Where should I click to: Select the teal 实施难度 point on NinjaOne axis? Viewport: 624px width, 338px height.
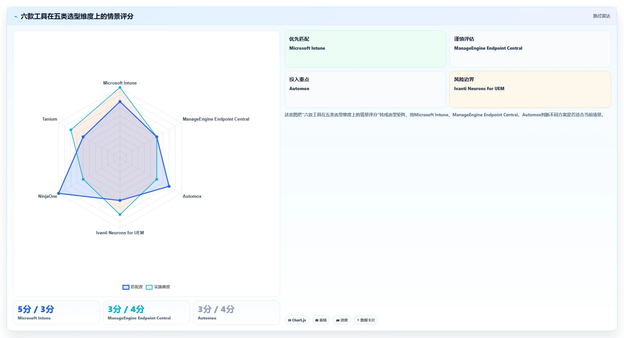coord(83,179)
